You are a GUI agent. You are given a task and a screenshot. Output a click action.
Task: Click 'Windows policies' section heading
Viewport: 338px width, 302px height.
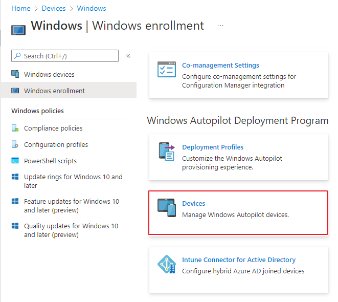point(37,111)
